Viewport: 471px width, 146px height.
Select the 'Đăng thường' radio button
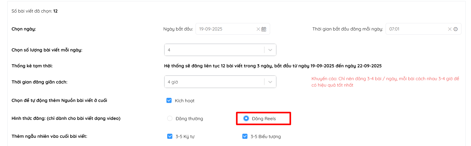coord(170,118)
